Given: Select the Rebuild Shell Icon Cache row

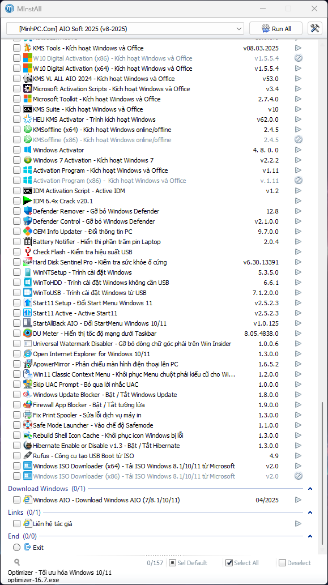Looking at the screenshot, I should (x=108, y=435).
